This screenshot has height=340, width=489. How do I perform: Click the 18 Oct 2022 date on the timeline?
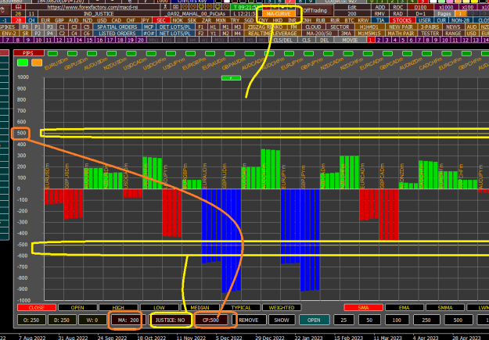[152, 338]
